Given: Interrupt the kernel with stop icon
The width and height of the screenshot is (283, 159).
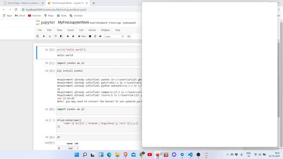Looking at the screenshot, I should point(90,36).
